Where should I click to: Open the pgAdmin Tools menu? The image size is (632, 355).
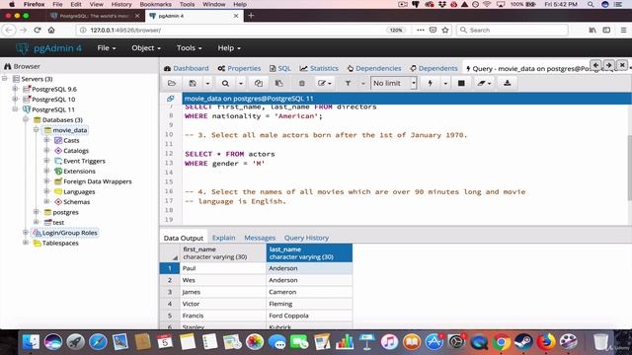click(x=189, y=48)
